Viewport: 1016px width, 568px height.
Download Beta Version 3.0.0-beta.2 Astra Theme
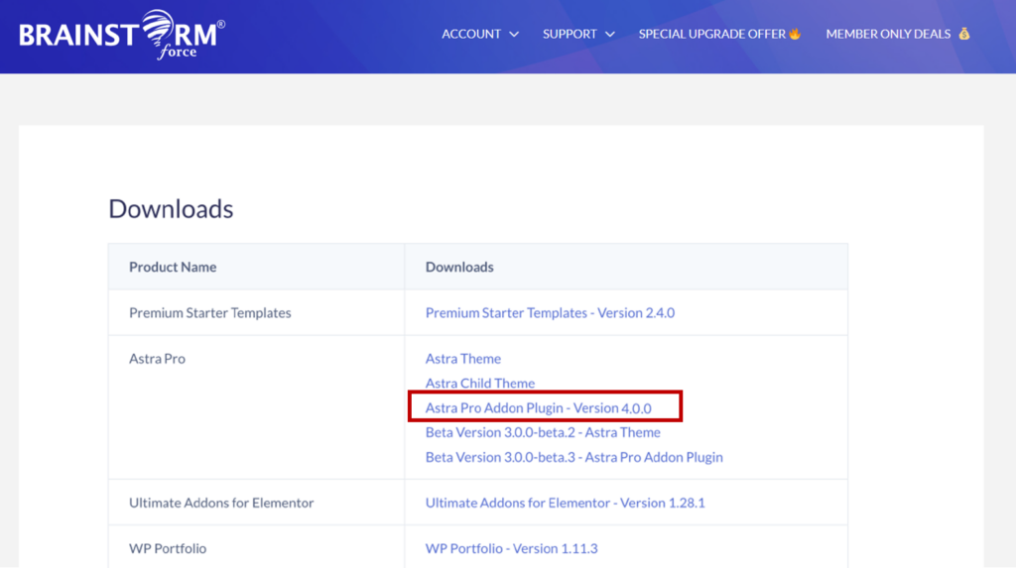(543, 432)
